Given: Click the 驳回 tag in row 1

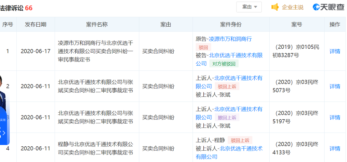Looking at the screenshot, I should [203, 47].
